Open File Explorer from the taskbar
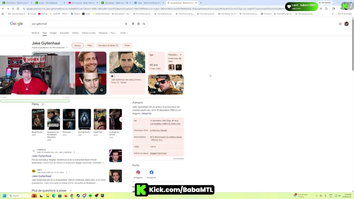This screenshot has height=199, width=354. [x=48, y=196]
